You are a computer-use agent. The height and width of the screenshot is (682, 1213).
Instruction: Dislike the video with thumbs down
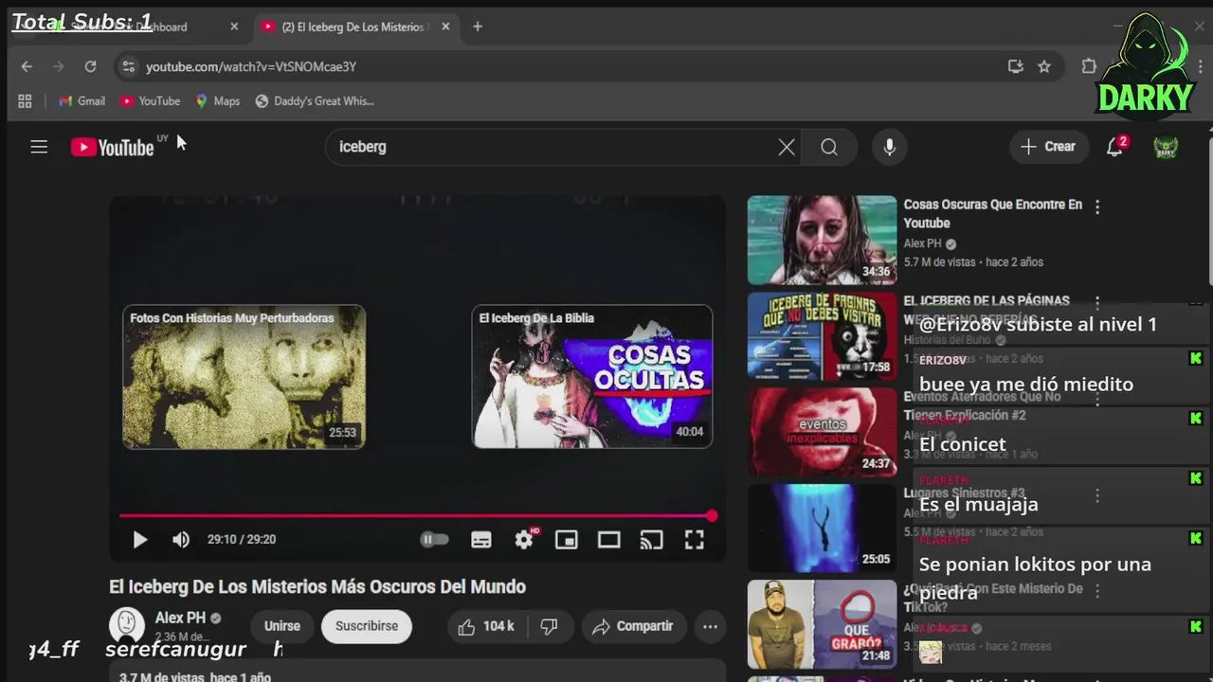coord(549,626)
